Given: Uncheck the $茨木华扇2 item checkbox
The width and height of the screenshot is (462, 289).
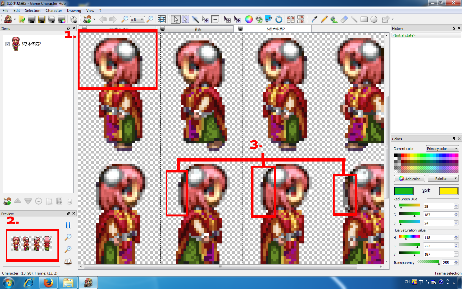Looking at the screenshot, I should coord(7,44).
